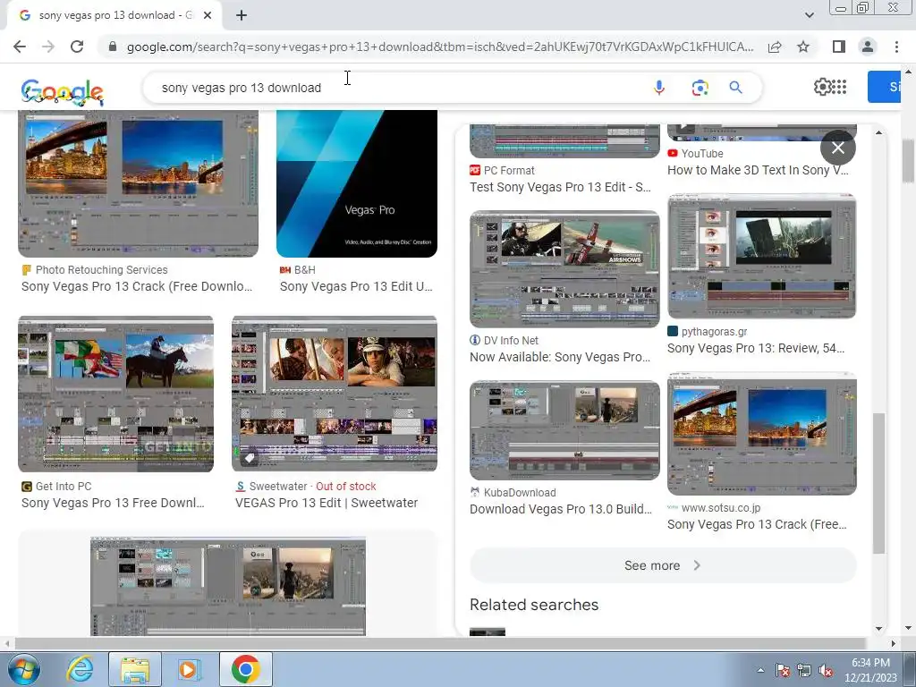Click Sony Vegas Pro 13 Free Download title
The image size is (916, 687).
point(113,503)
